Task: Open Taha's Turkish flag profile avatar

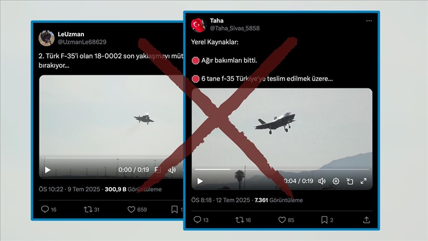Action: click(198, 25)
